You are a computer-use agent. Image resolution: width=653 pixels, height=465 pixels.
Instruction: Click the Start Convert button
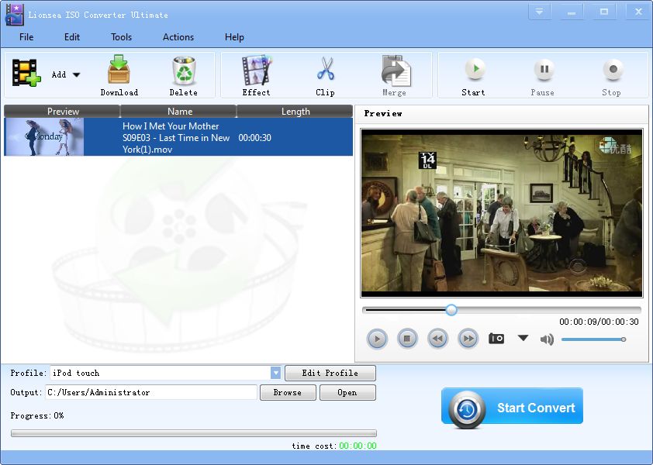coord(512,408)
